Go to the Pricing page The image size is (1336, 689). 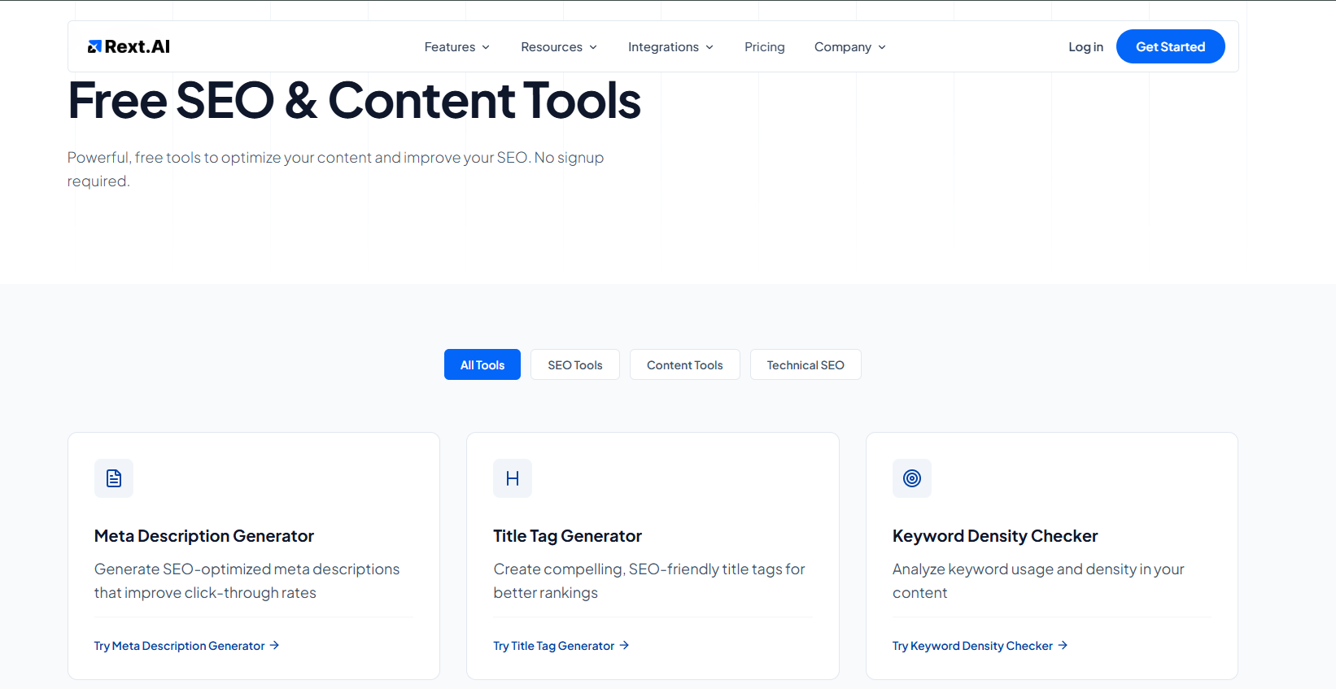pyautogui.click(x=765, y=47)
